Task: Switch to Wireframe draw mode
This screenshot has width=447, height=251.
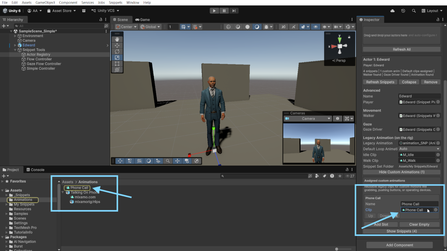Action: point(228,27)
